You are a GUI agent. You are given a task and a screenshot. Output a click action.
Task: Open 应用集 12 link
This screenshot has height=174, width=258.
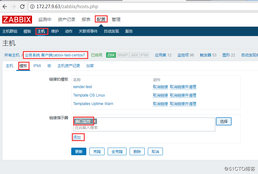click(x=163, y=55)
